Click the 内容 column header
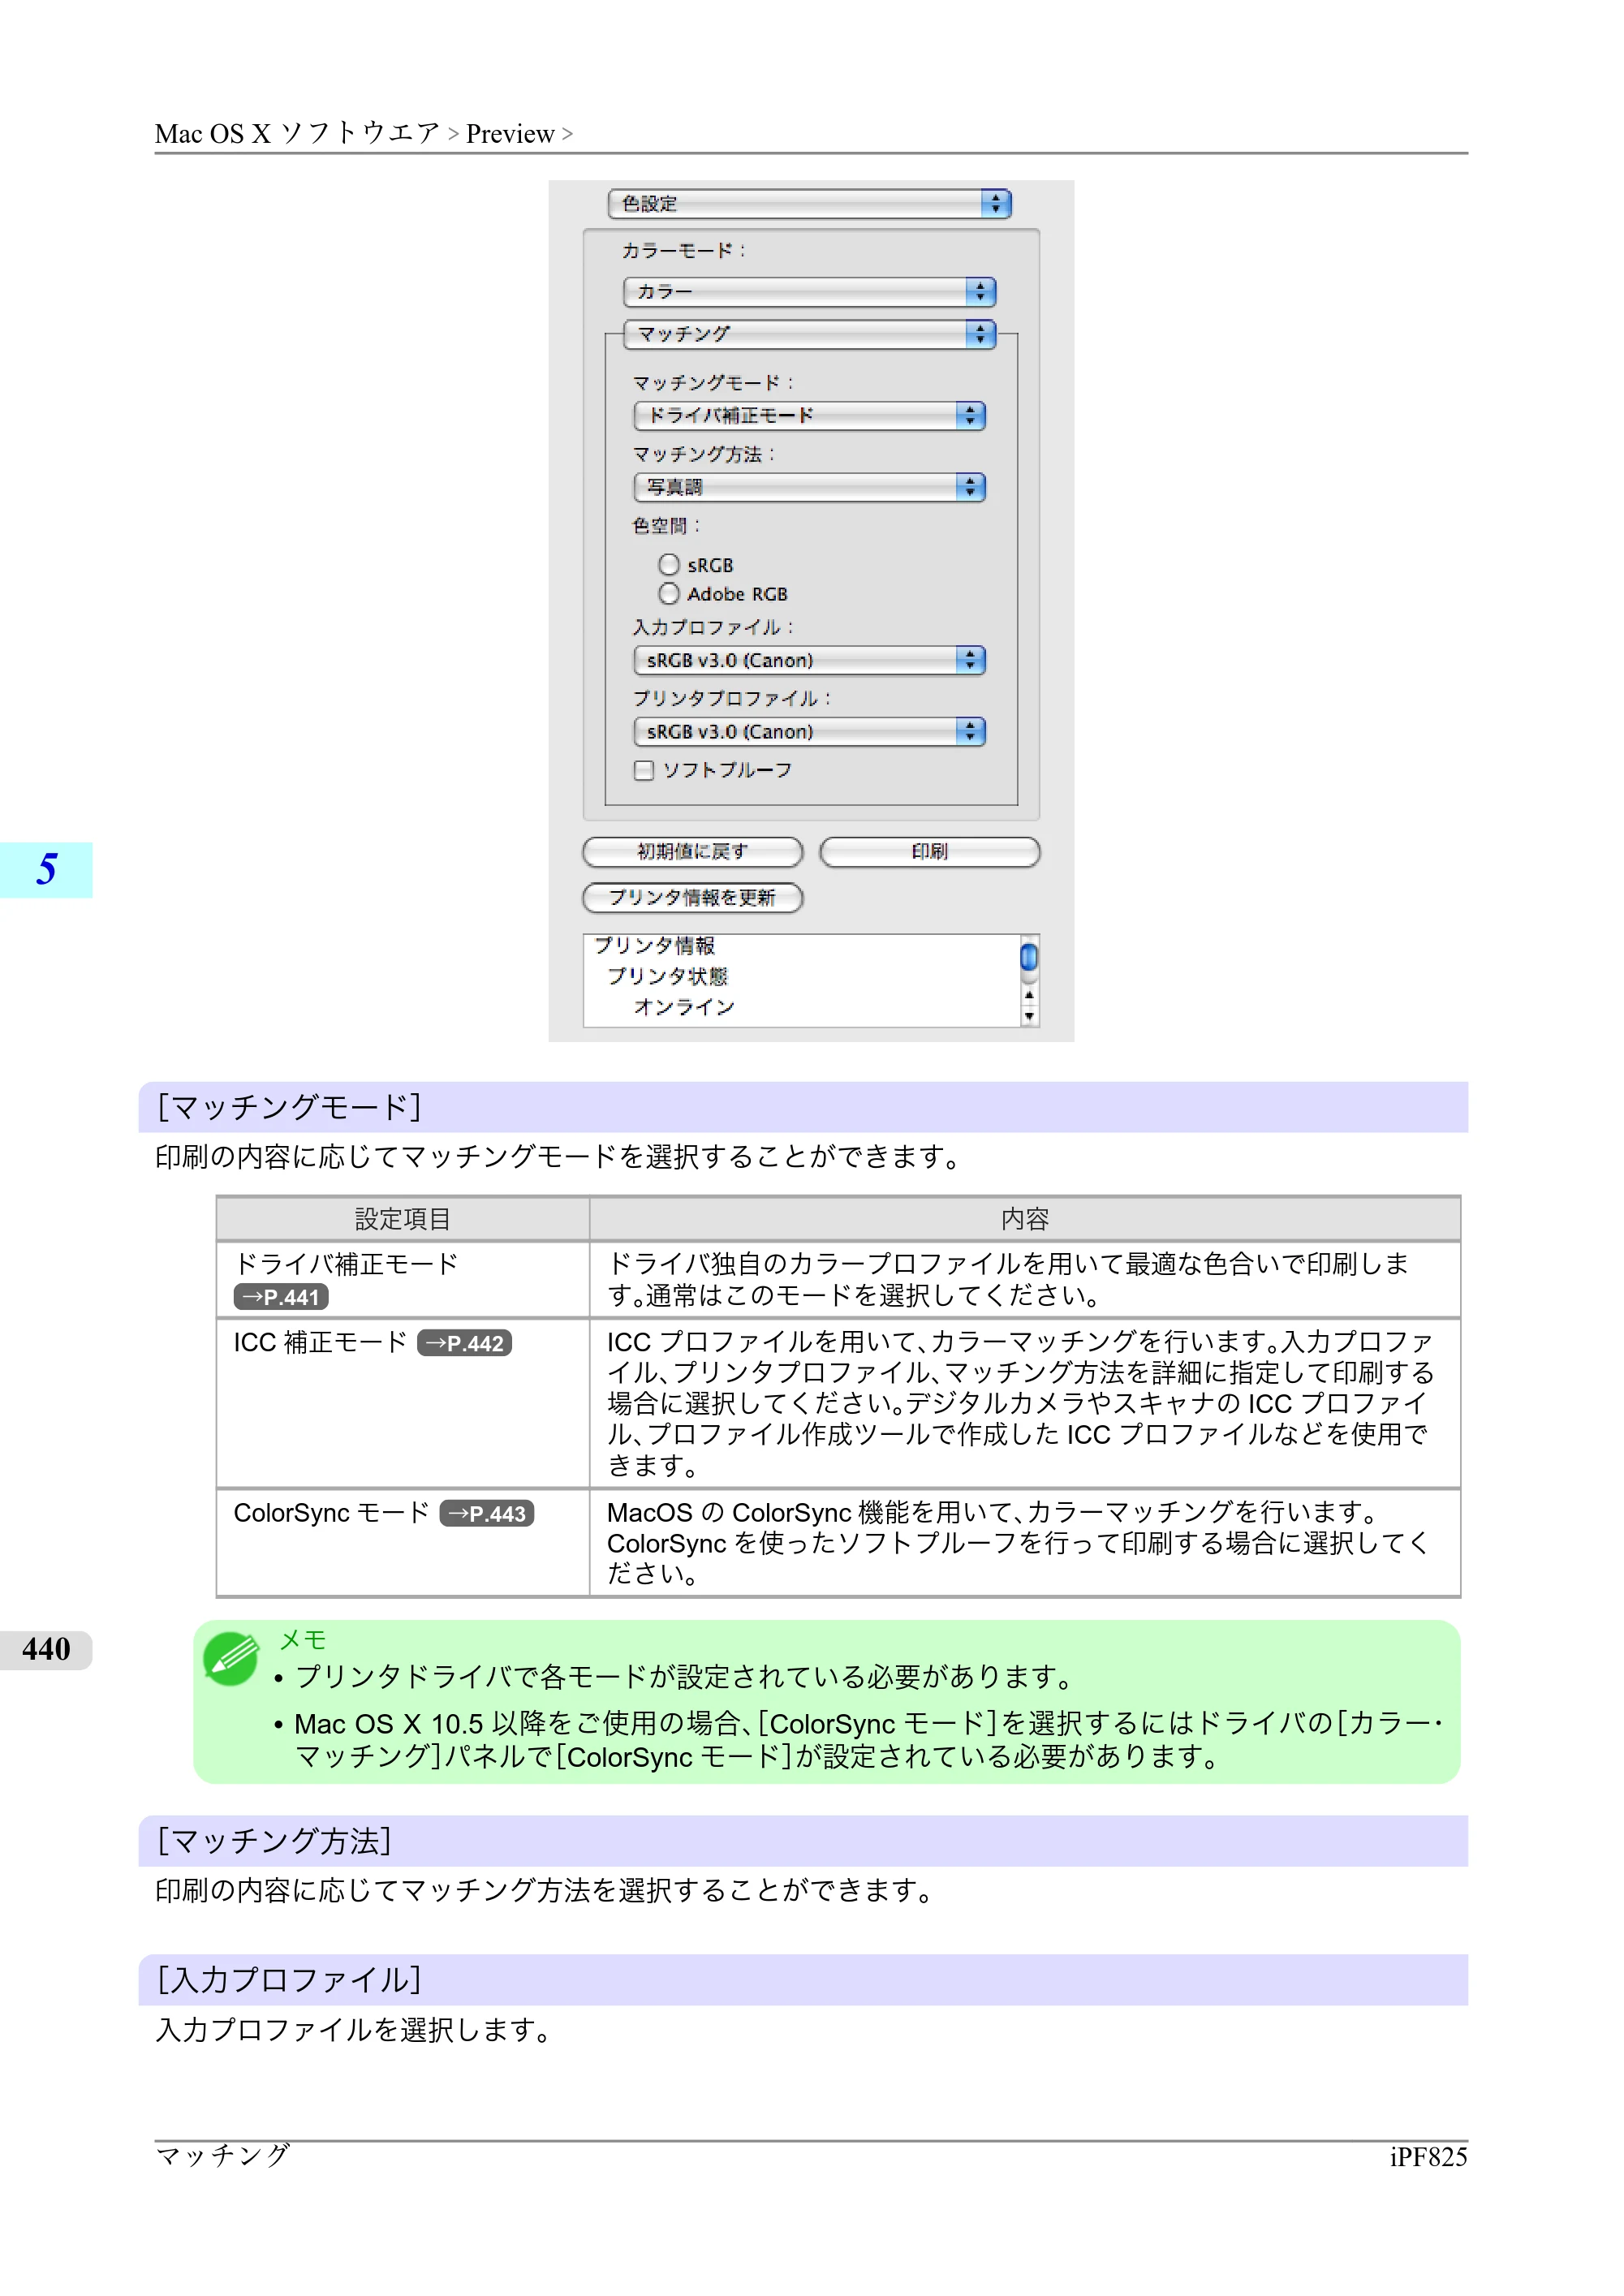Screen dimensions: 1624x2296 pyautogui.click(x=1025, y=1219)
